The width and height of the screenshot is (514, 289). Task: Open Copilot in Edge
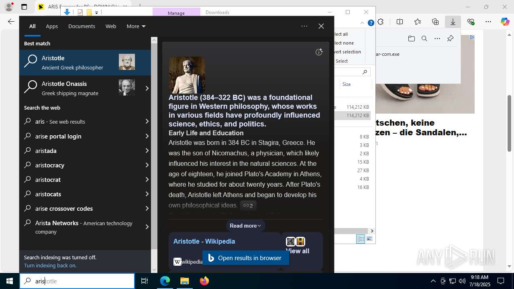[505, 22]
